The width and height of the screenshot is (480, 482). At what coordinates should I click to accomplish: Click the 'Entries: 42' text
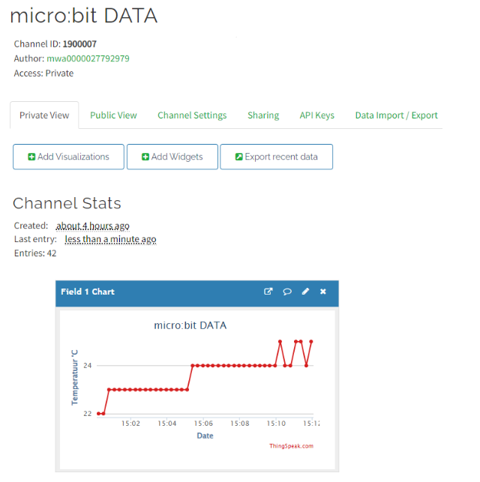pos(35,253)
